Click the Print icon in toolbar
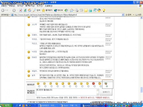The height and width of the screenshot is (107, 143). tap(77, 10)
